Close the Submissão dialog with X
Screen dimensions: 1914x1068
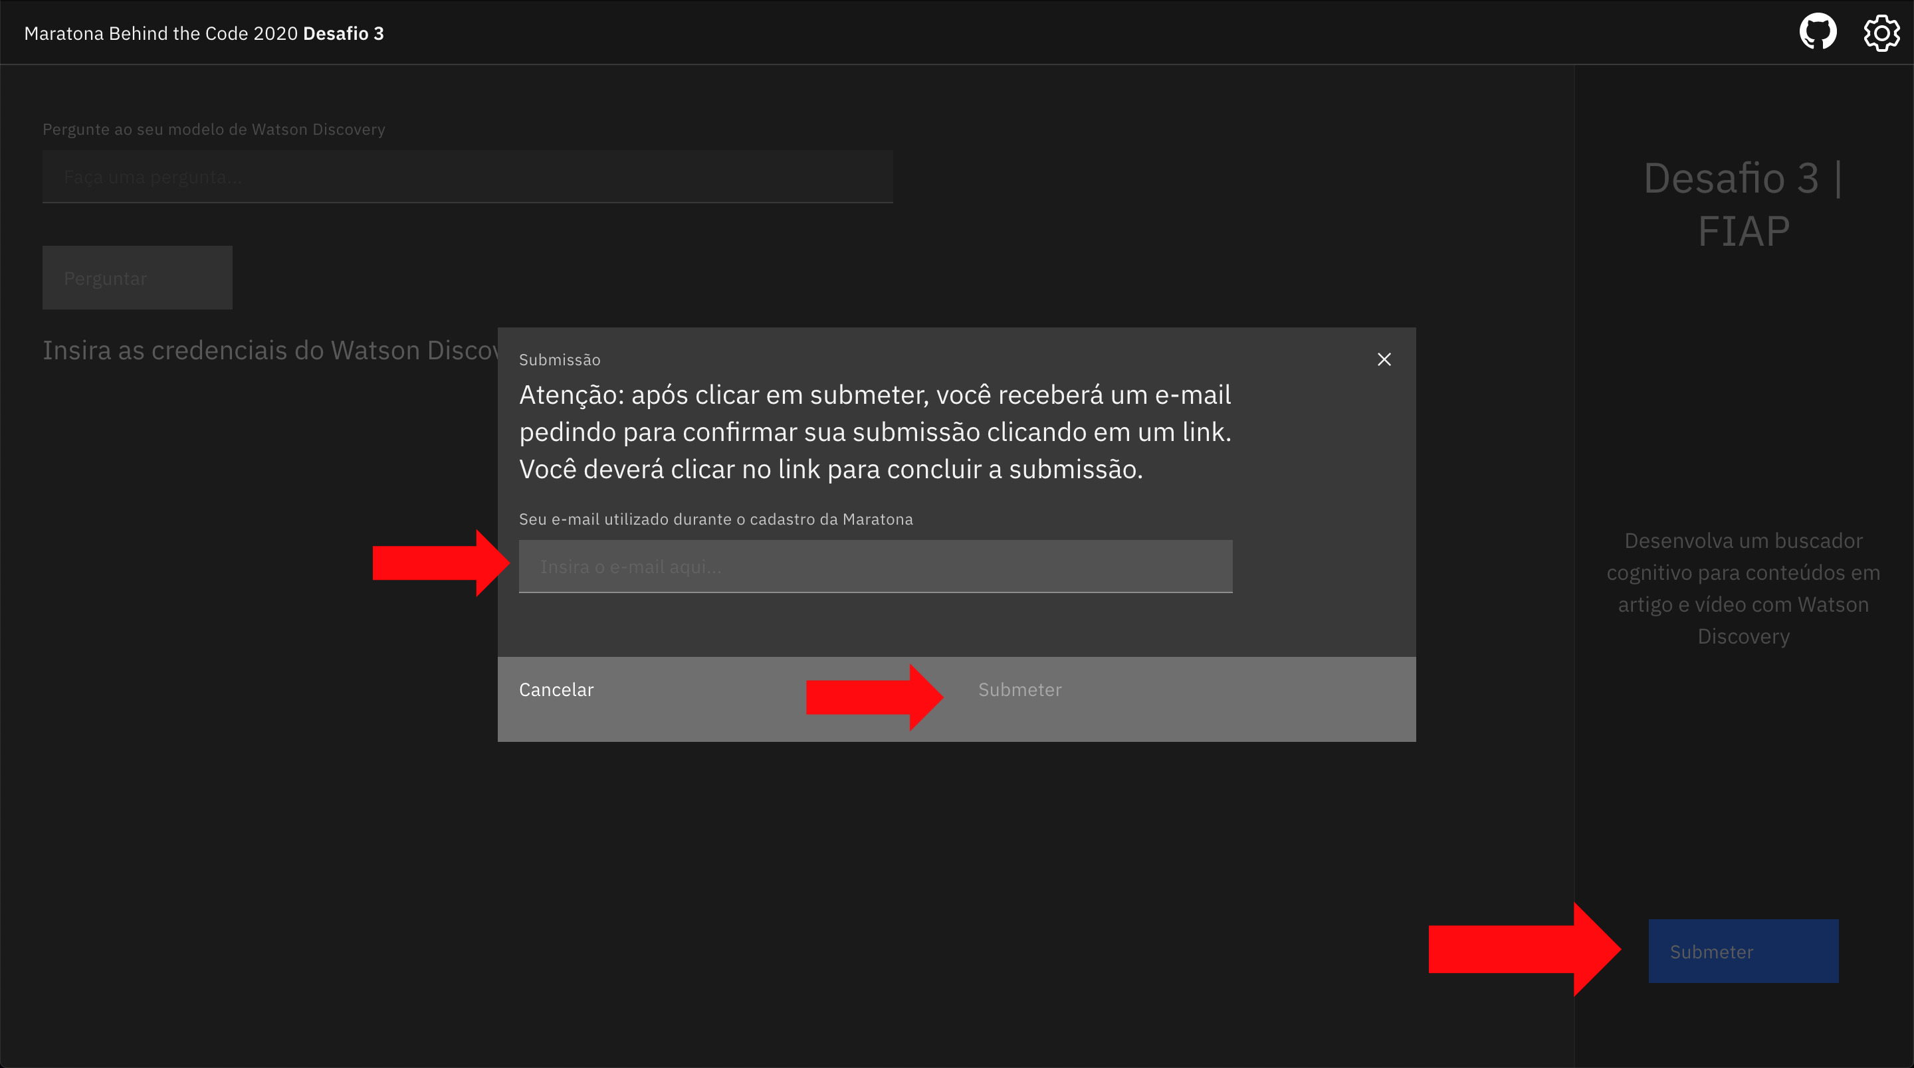[x=1384, y=359]
